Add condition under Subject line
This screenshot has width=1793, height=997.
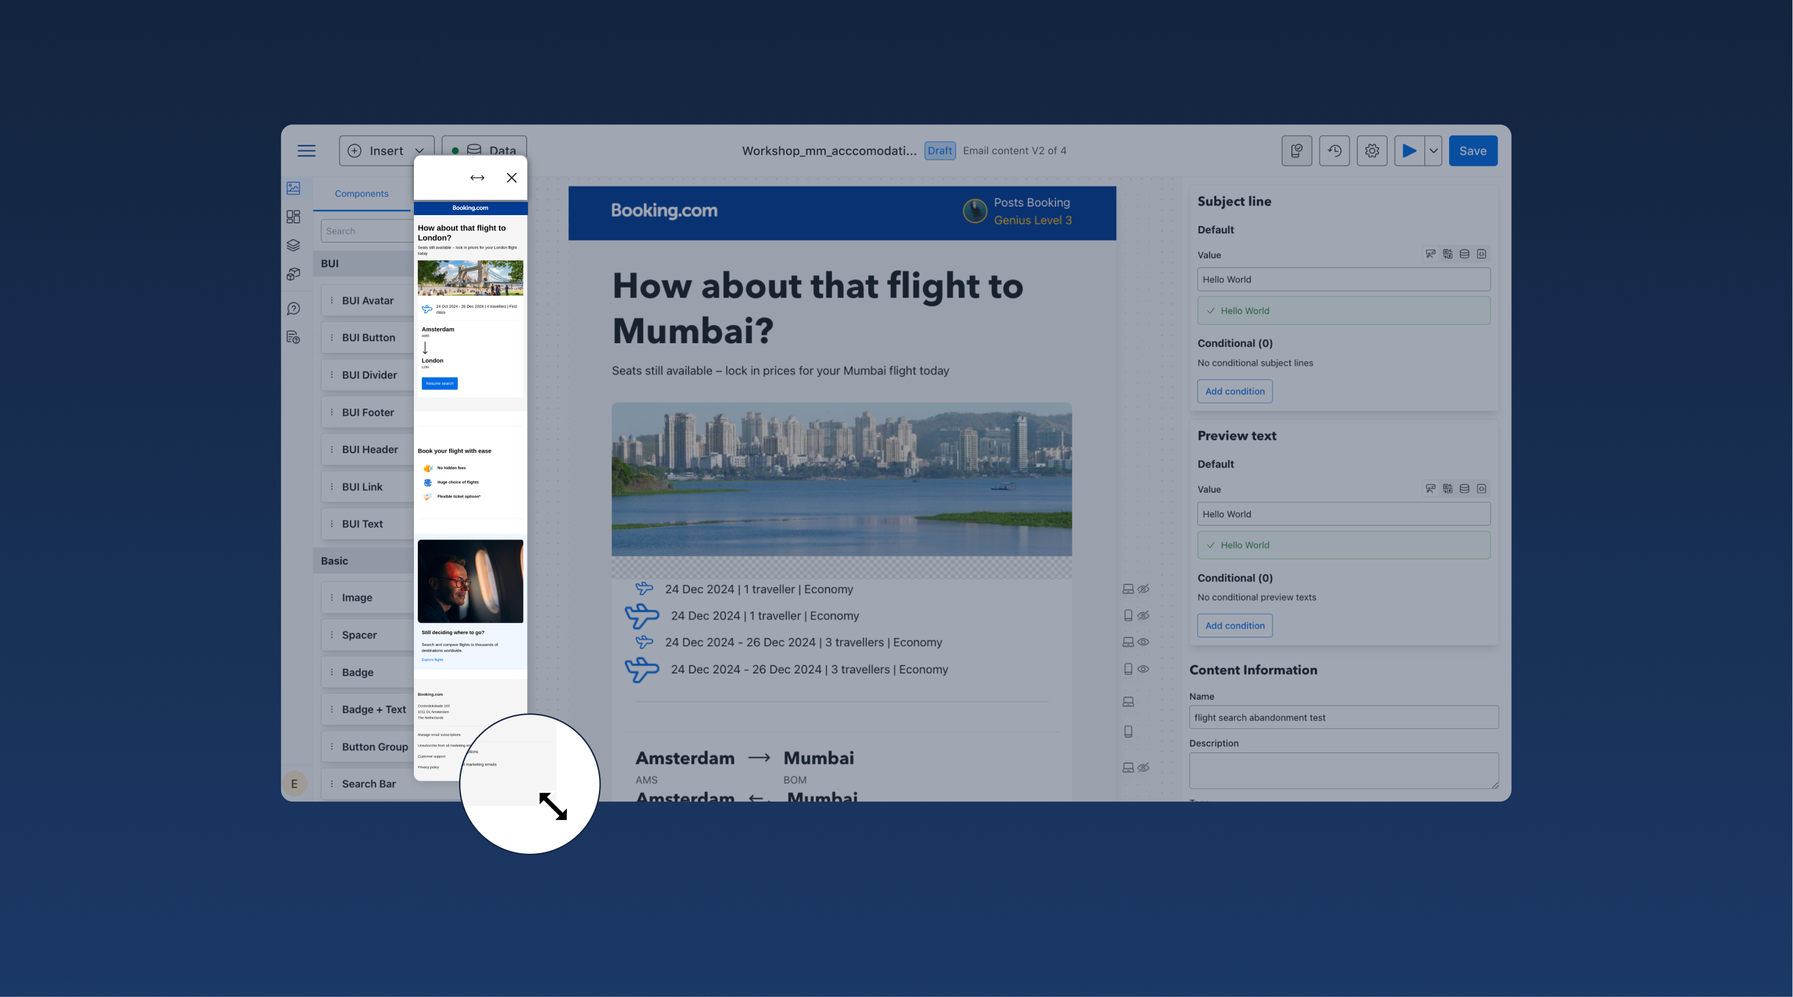pos(1235,391)
